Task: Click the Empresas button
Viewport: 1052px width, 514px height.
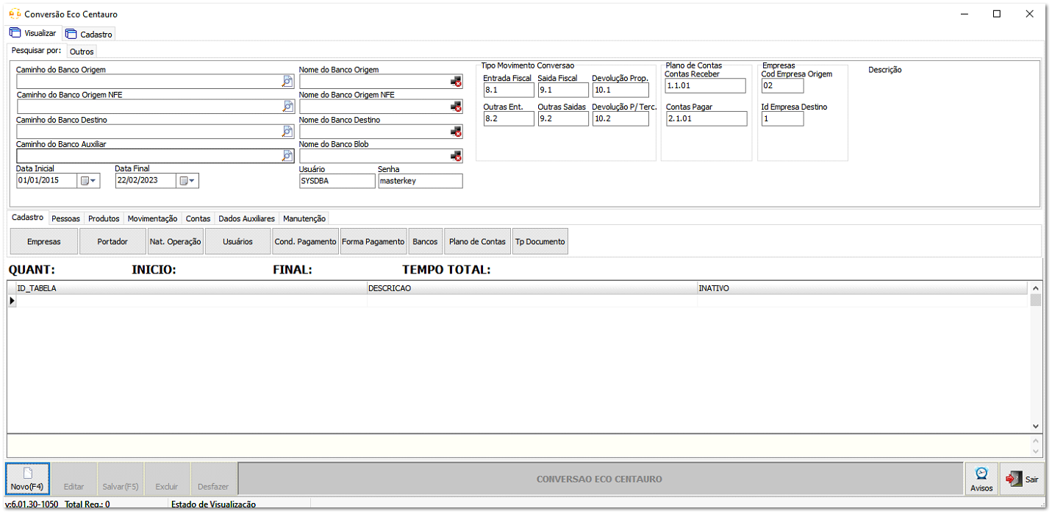Action: point(43,241)
